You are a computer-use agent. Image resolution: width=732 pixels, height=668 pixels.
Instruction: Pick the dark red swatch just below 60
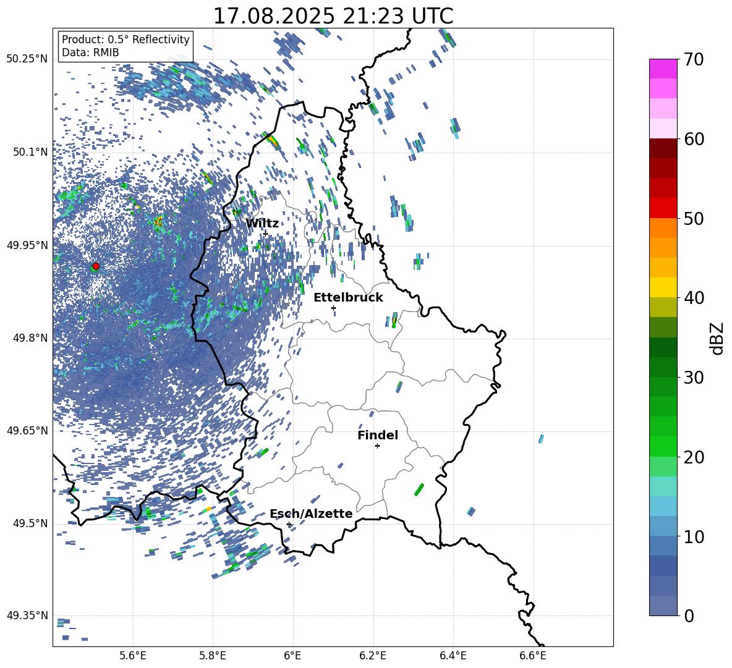coord(663,148)
